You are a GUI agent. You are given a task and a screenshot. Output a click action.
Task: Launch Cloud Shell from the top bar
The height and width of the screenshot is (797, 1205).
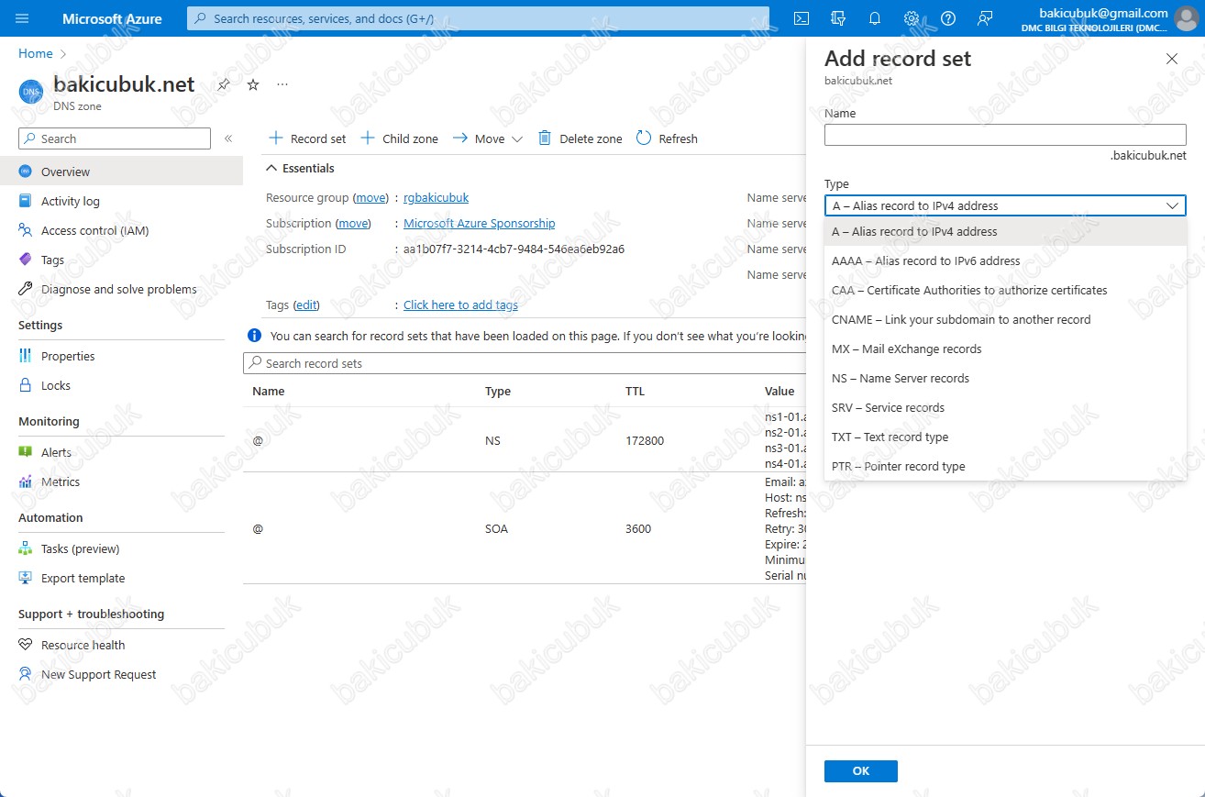coord(801,18)
